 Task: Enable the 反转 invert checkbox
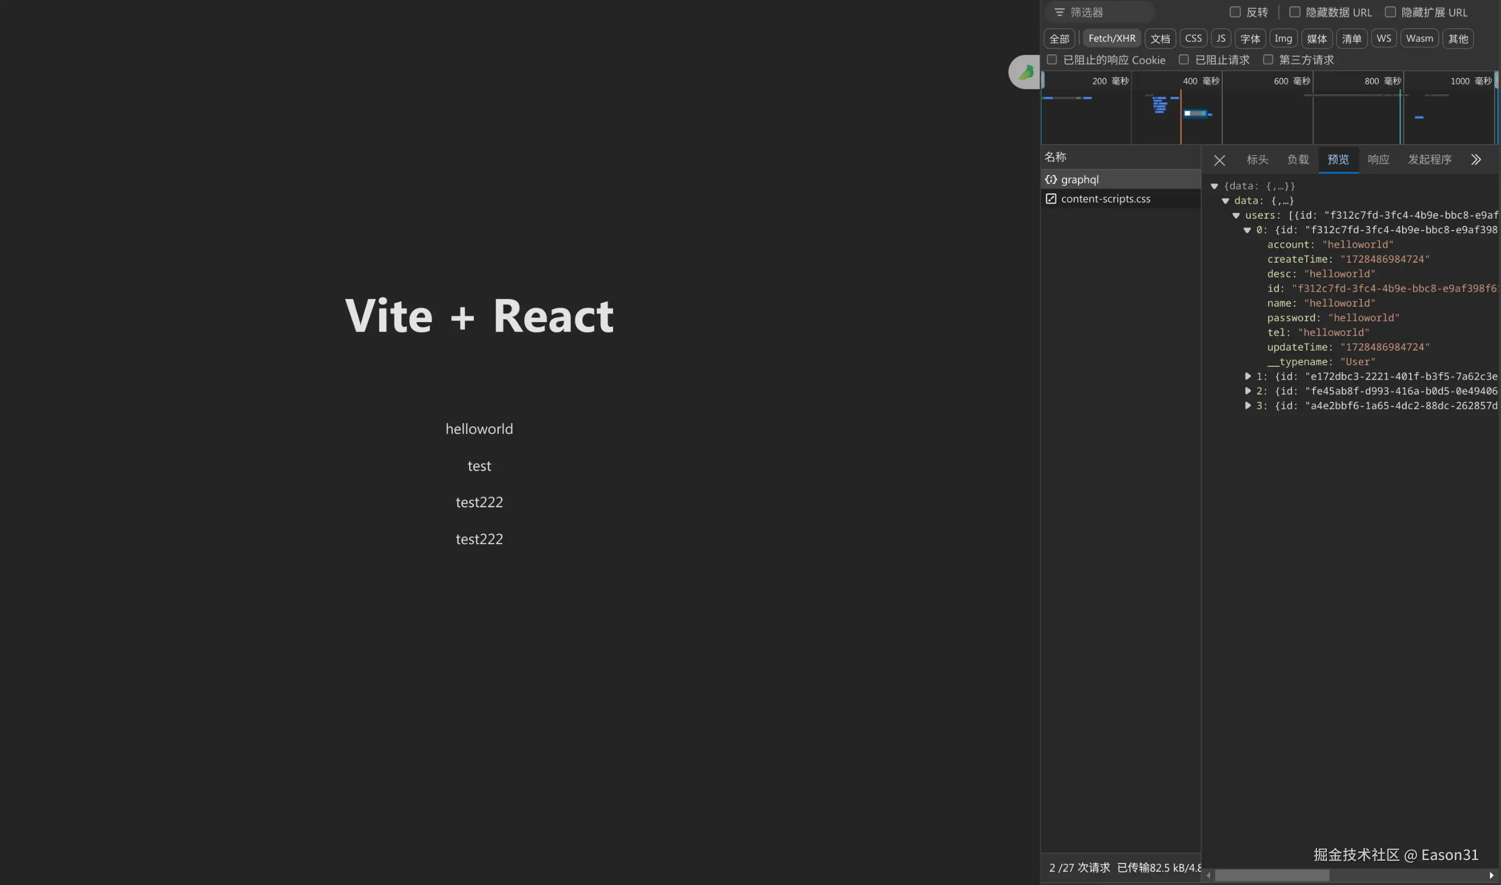click(1235, 12)
